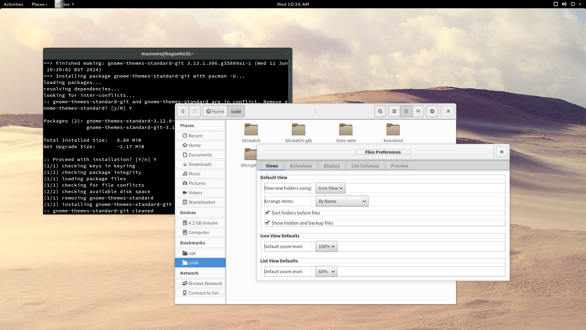586x330 pixels.
Task: Open the power system menu icon
Action: coord(573,4)
